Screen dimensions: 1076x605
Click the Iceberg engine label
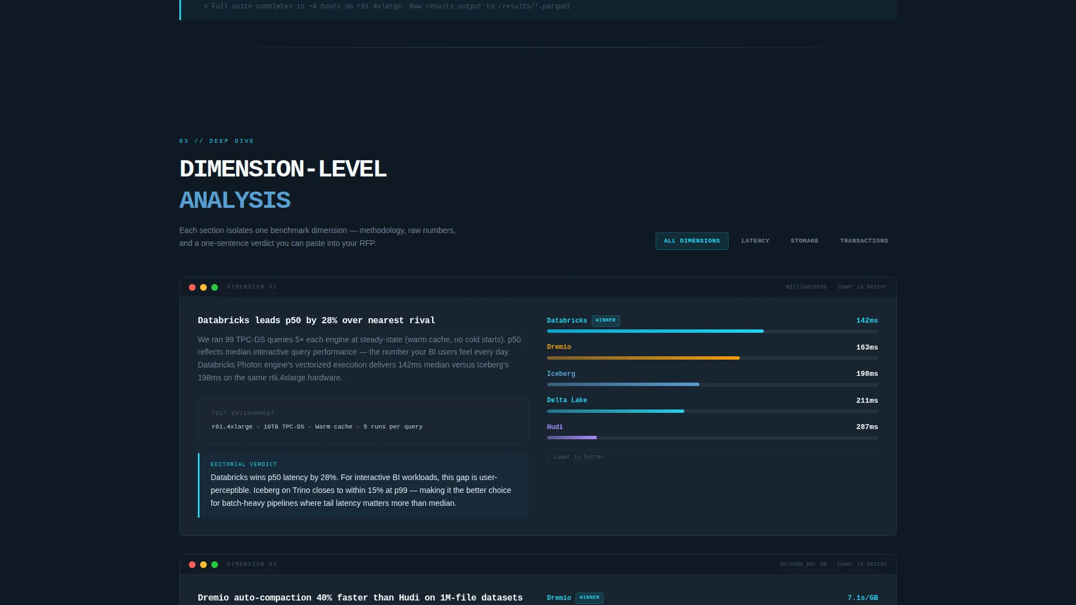(x=561, y=374)
